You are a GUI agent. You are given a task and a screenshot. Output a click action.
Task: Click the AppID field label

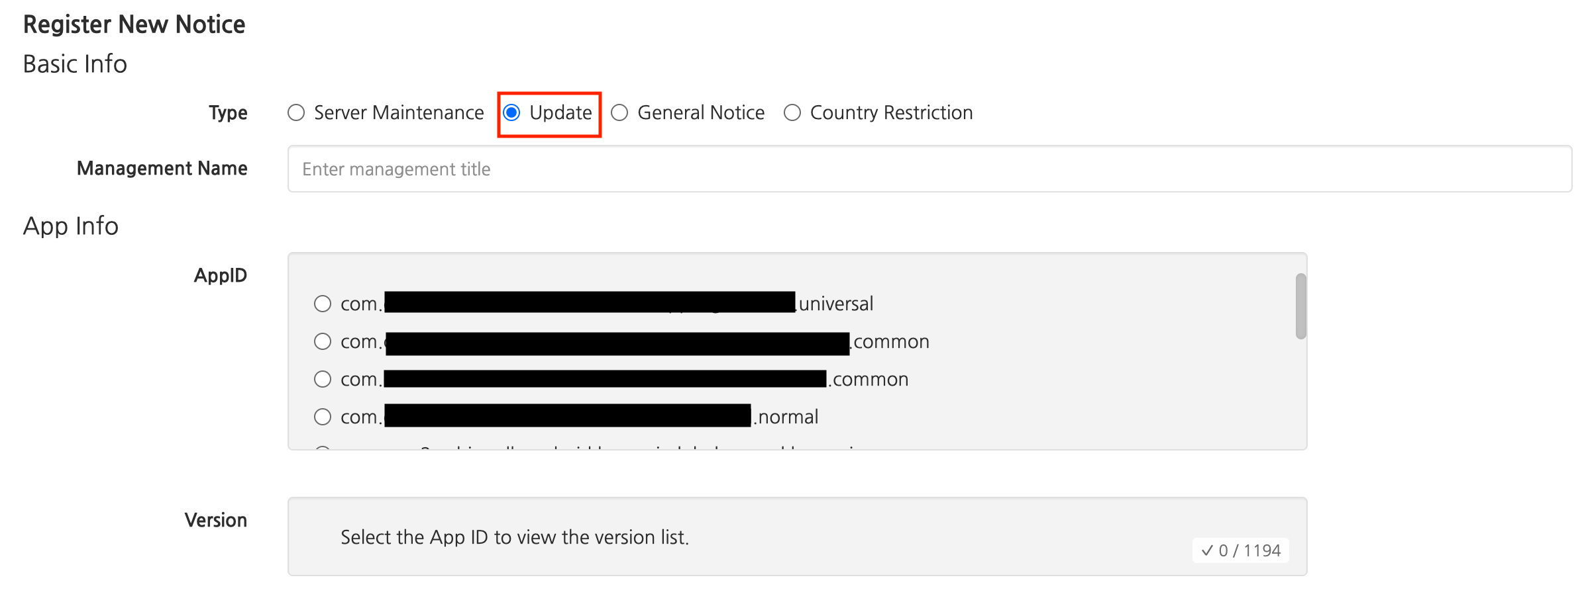coord(220,275)
